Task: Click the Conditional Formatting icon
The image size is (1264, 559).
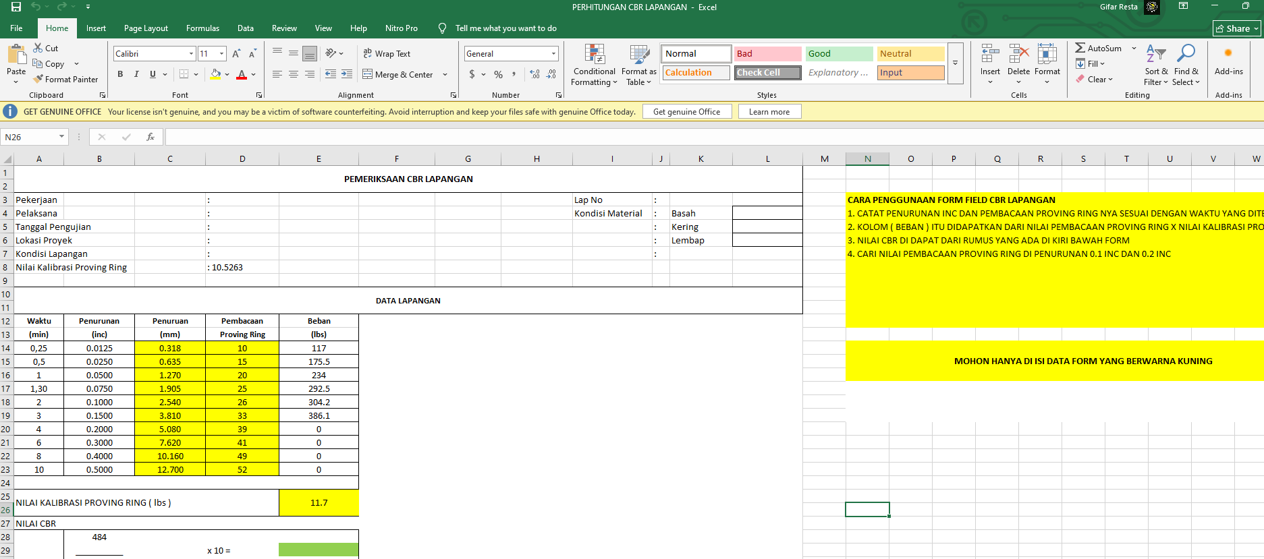Action: pos(595,55)
